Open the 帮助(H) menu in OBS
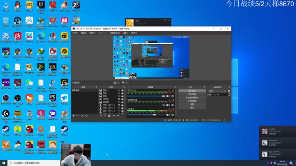 pos(134,33)
